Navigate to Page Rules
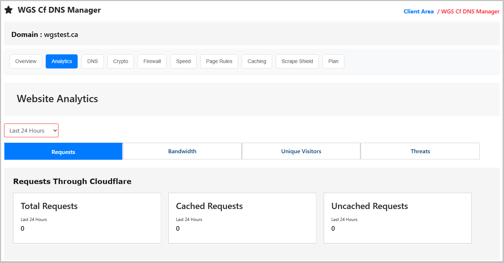 pos(219,61)
